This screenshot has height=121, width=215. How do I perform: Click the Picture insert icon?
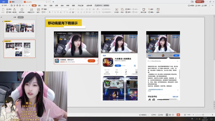(x=126, y=9)
